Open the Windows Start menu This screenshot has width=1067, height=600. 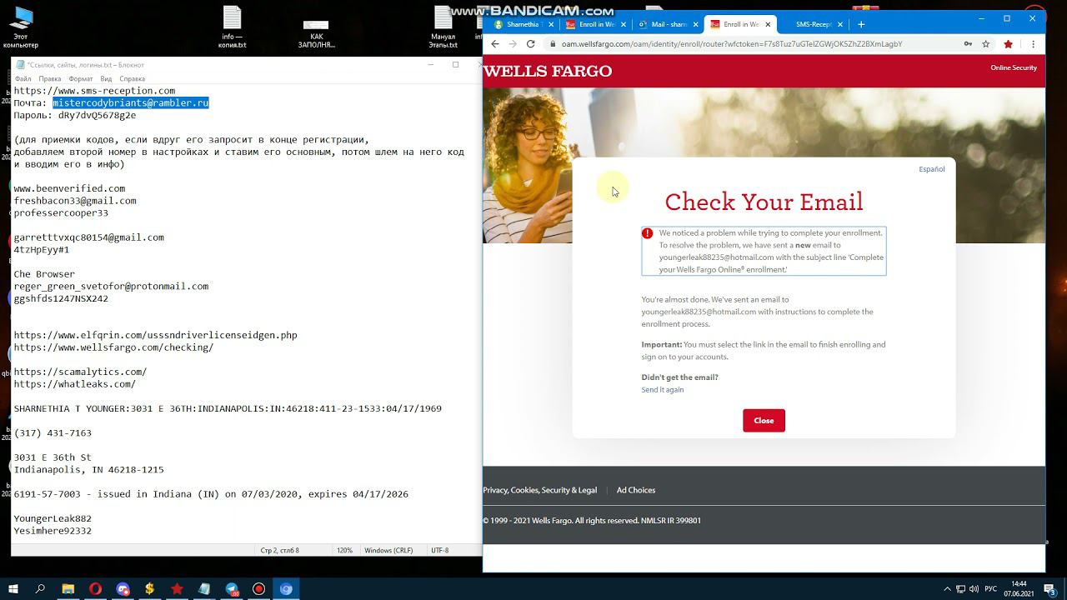tap(13, 589)
